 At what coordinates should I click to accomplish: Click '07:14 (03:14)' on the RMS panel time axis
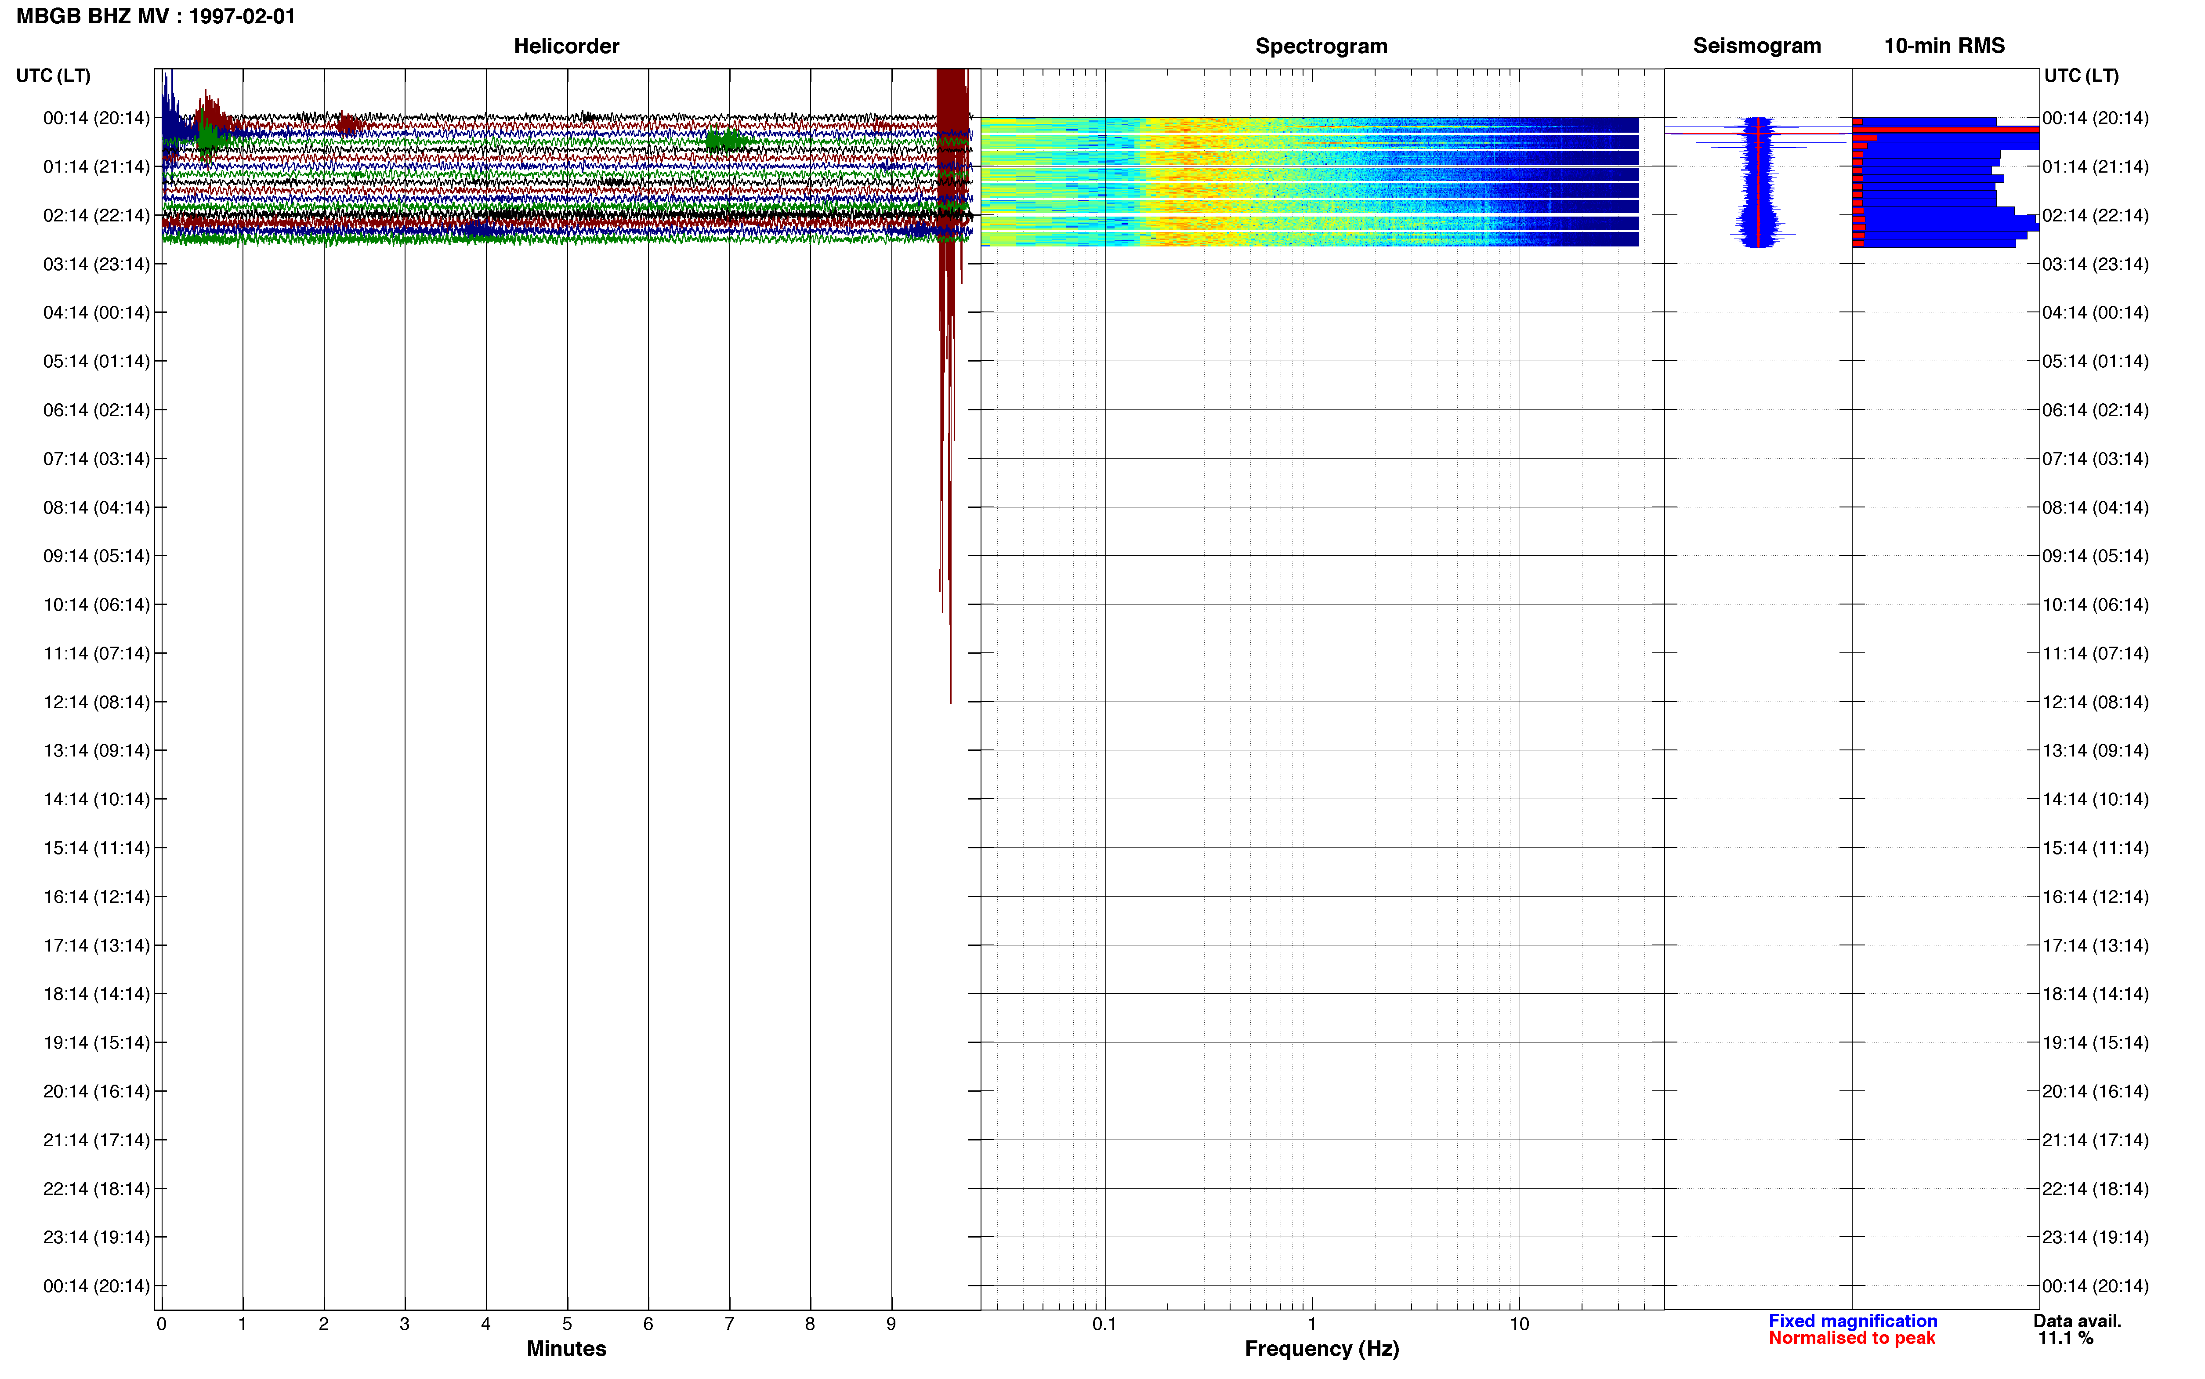[x=2096, y=459]
